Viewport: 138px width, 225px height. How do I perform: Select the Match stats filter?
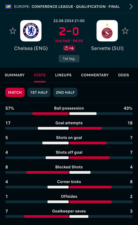15,92
